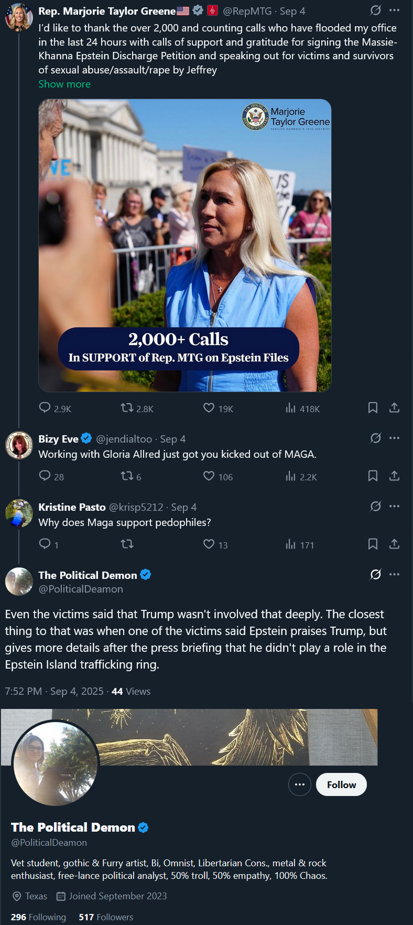Expand tweet text with Show more
This screenshot has height=925, width=413.
[64, 84]
